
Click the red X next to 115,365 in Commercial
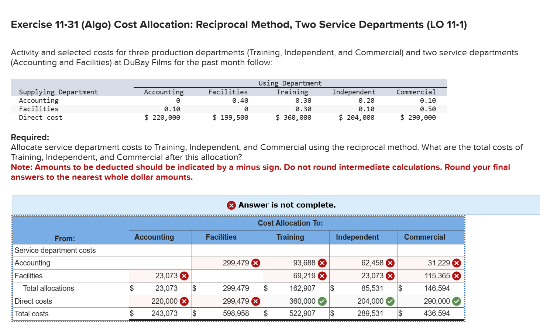pos(457,275)
